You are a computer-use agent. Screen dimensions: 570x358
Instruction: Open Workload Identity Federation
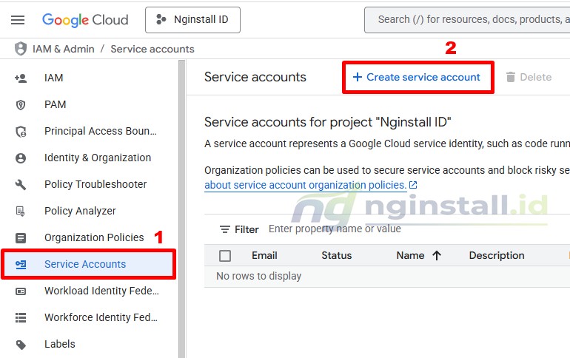102,291
